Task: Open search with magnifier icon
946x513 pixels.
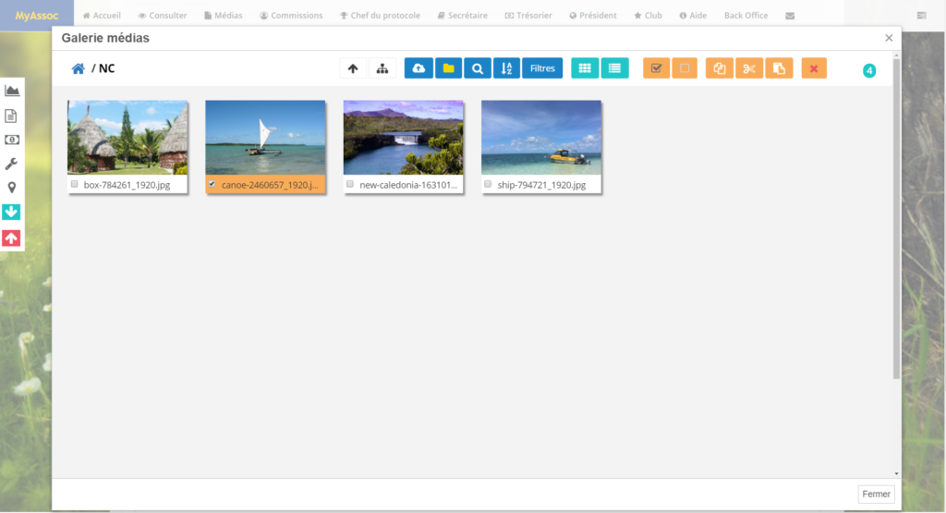Action: (x=477, y=68)
